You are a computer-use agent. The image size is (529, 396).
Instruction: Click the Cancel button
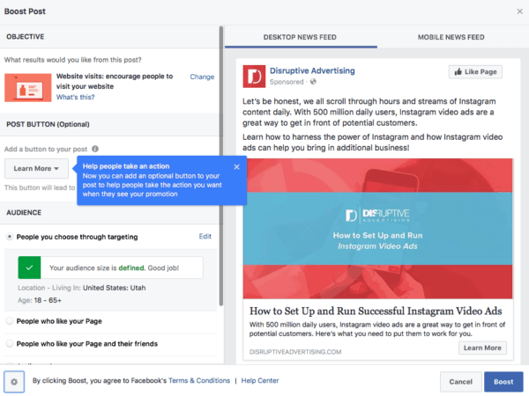pos(460,382)
